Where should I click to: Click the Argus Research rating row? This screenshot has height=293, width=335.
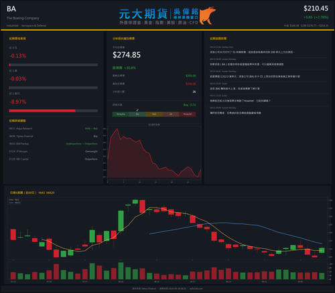[54, 128]
